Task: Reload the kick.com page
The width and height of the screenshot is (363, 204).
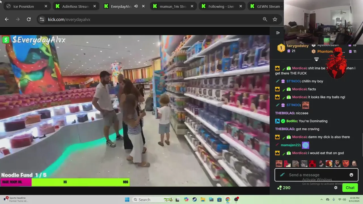Action: pyautogui.click(x=29, y=19)
